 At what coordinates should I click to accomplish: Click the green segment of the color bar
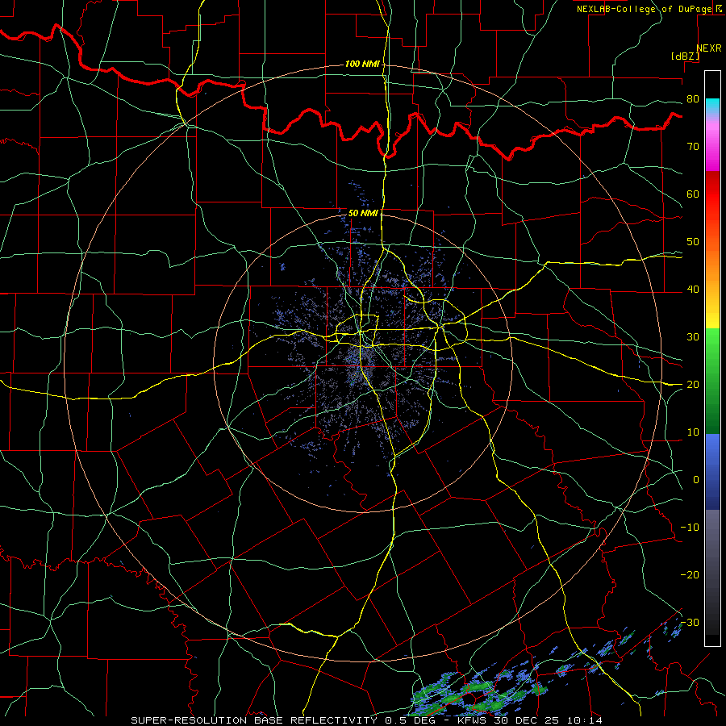click(712, 381)
